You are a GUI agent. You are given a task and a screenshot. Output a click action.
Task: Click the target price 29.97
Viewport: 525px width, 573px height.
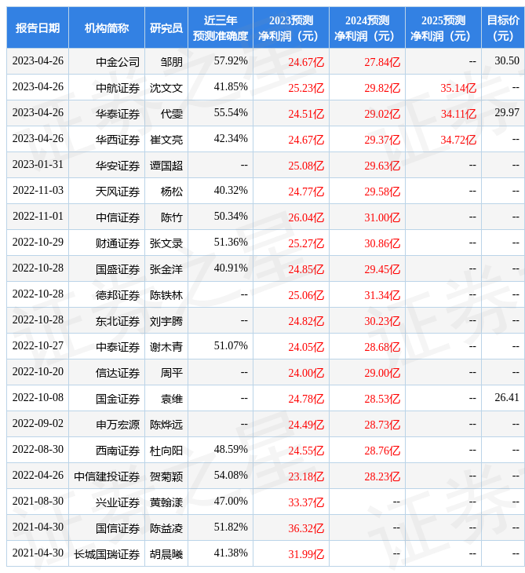point(507,112)
